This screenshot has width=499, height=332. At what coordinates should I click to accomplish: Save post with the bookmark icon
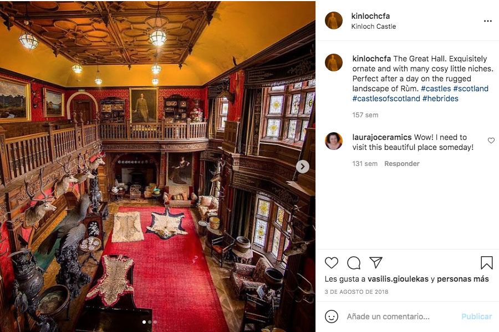pyautogui.click(x=487, y=263)
